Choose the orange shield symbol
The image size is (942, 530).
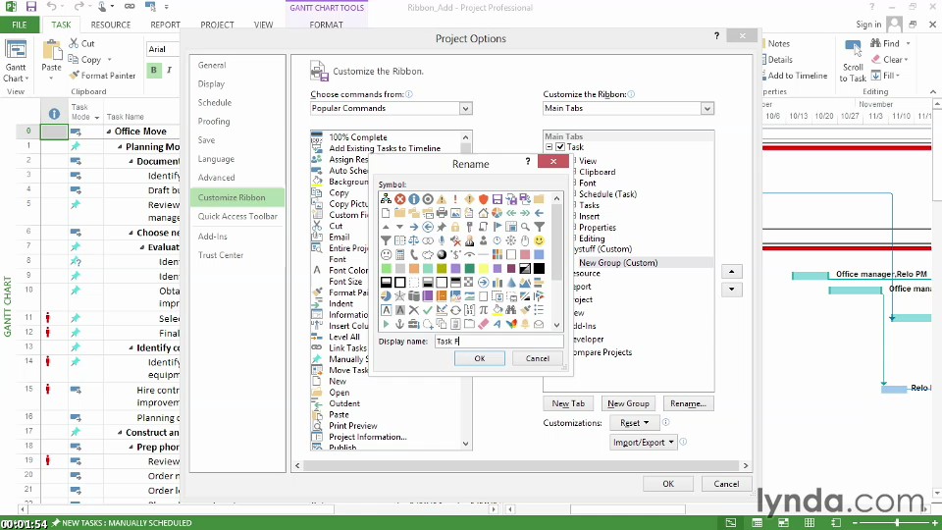[x=483, y=199]
